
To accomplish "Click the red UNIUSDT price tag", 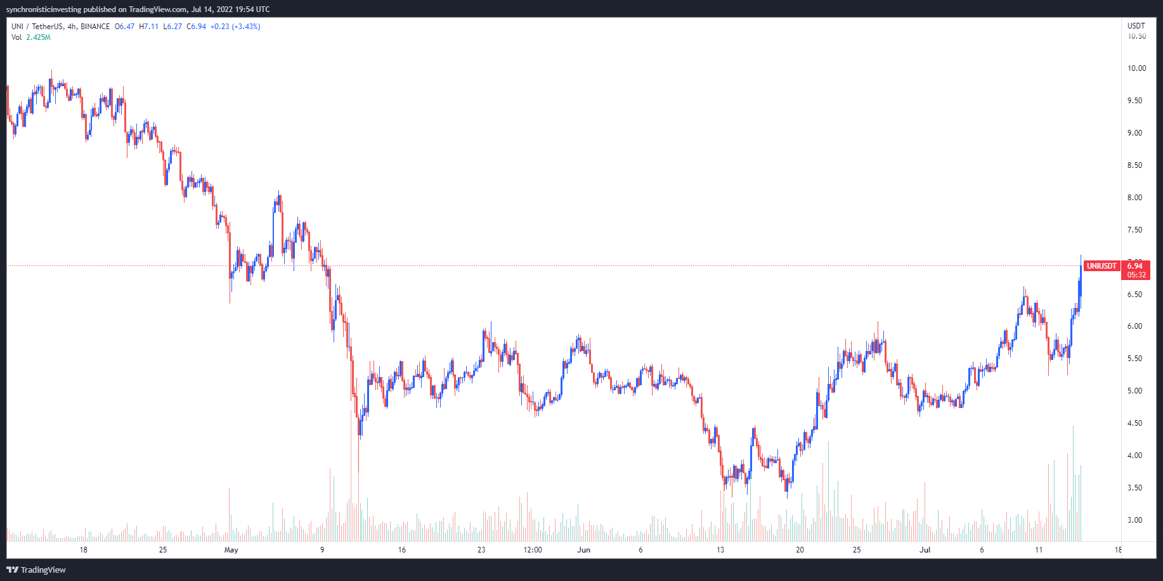I will 1101,266.
